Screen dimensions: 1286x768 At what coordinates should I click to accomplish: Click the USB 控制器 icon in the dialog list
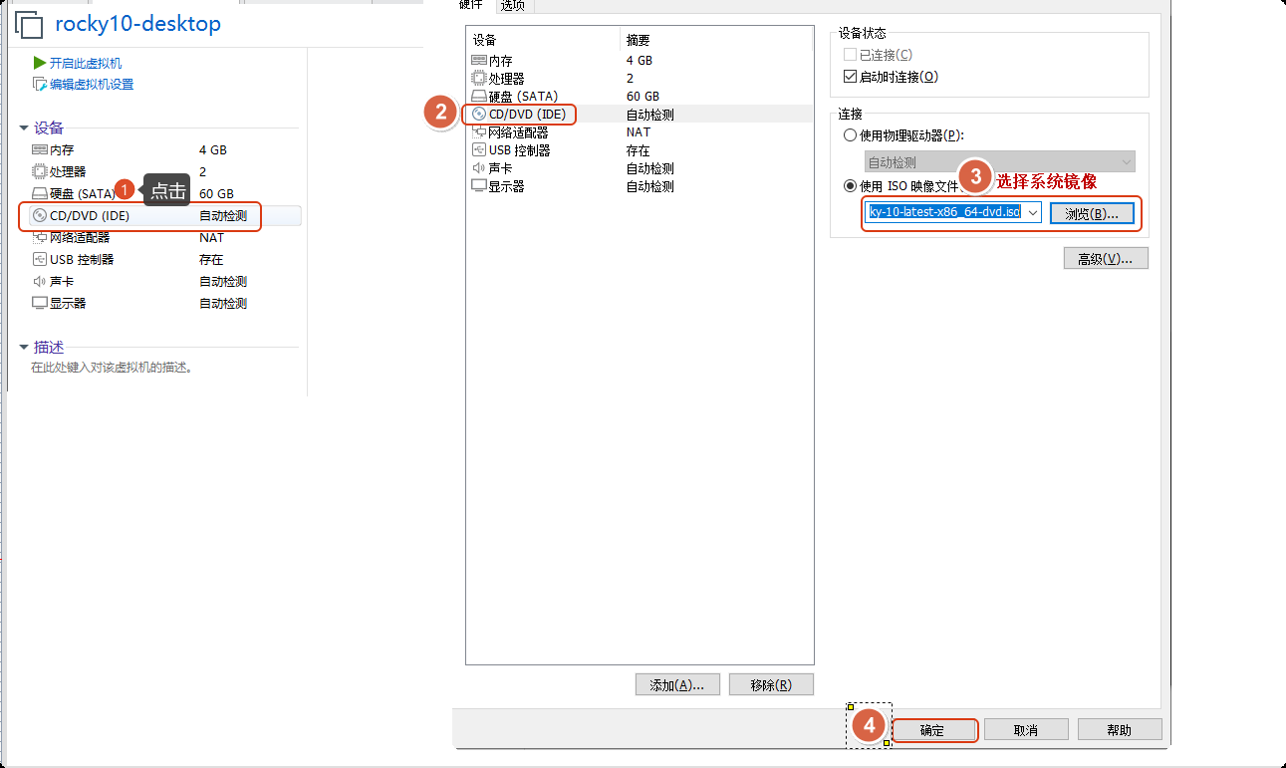pyautogui.click(x=479, y=150)
